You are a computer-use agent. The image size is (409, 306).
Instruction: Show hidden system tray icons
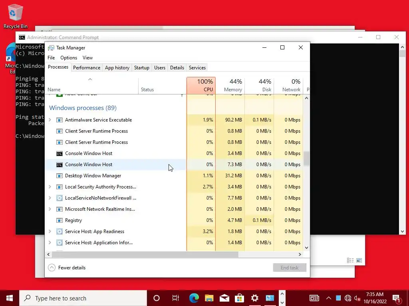click(329, 298)
